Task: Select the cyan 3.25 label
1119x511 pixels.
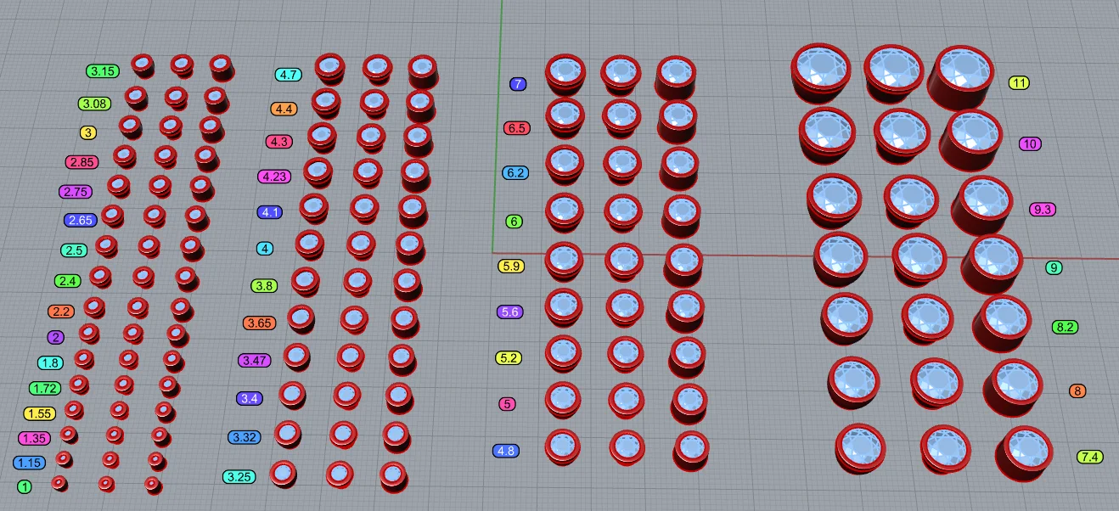Action: pyautogui.click(x=239, y=477)
